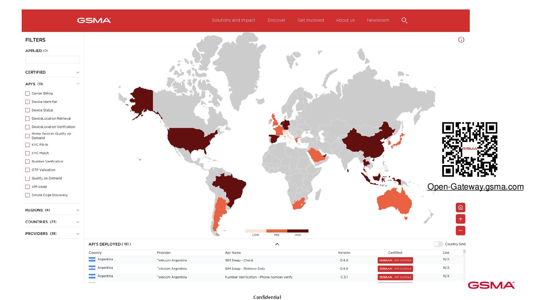
Task: Click Australia on the map
Action: (394, 202)
